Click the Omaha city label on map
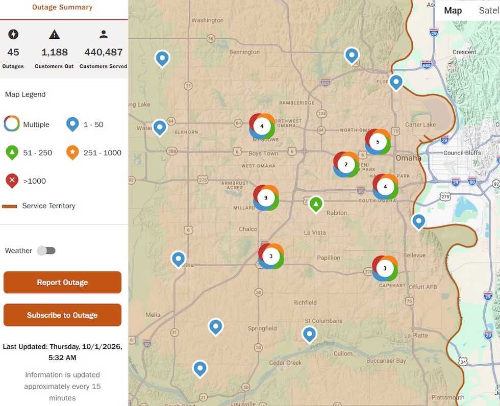Image resolution: width=500 pixels, height=406 pixels. point(408,158)
